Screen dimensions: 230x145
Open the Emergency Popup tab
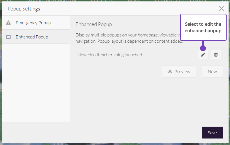pos(33,23)
